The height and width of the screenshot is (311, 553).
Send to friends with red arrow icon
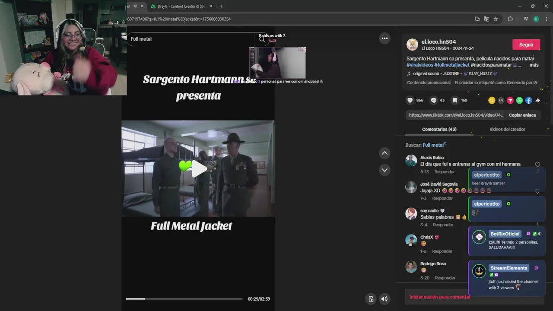510,100
